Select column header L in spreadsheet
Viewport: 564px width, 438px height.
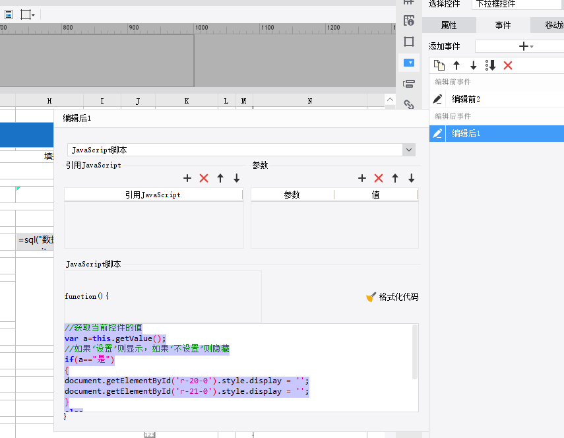pos(227,101)
